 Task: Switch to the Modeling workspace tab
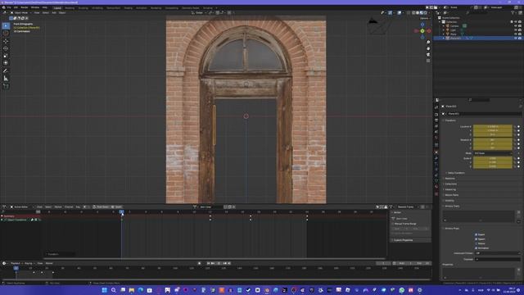click(x=70, y=7)
